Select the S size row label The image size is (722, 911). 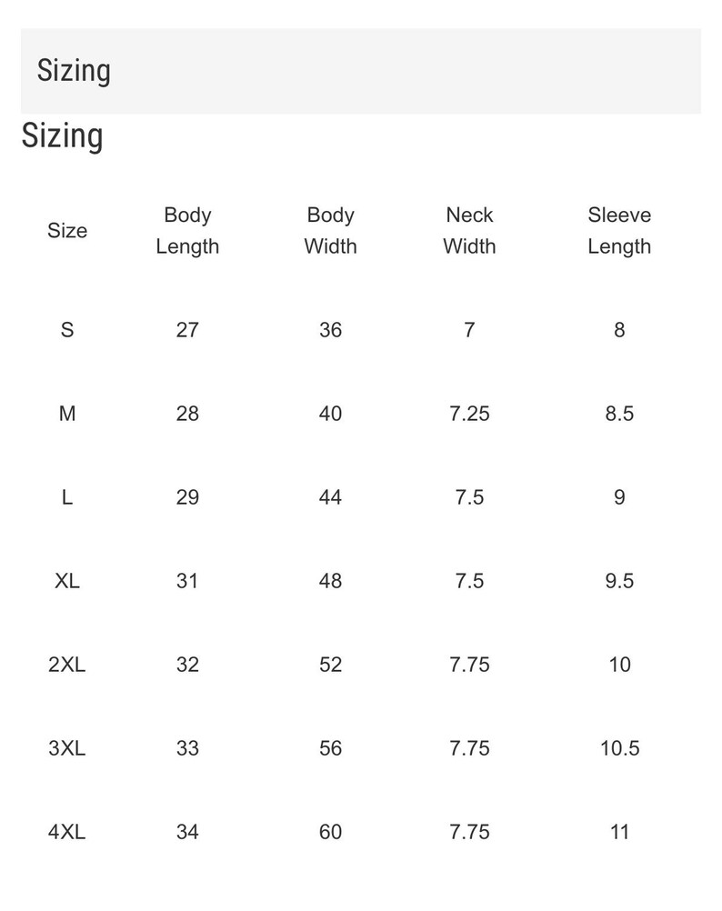click(67, 330)
